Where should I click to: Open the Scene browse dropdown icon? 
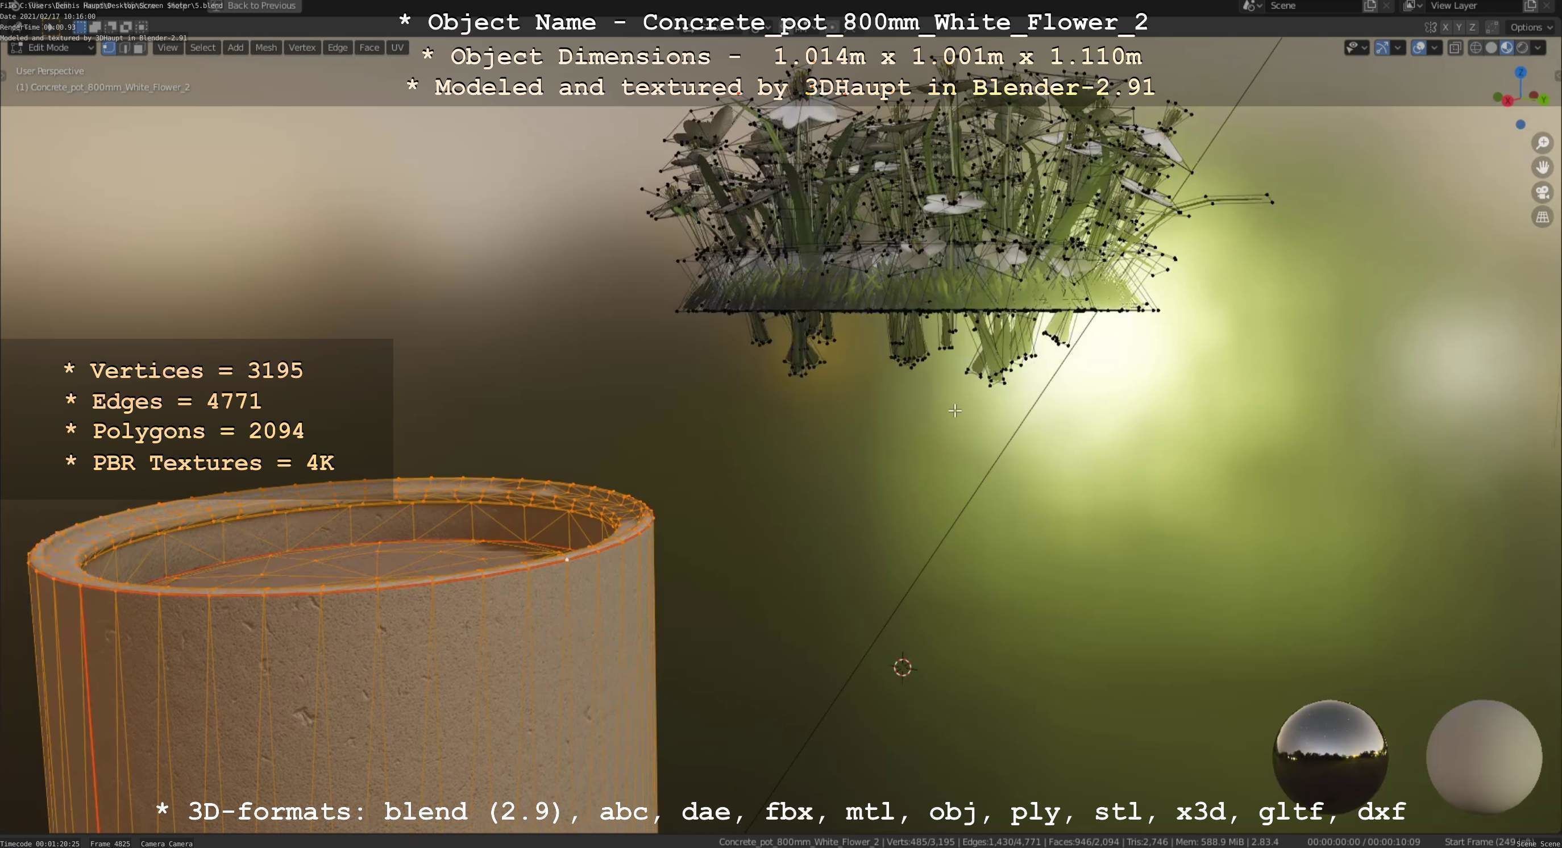click(1252, 6)
